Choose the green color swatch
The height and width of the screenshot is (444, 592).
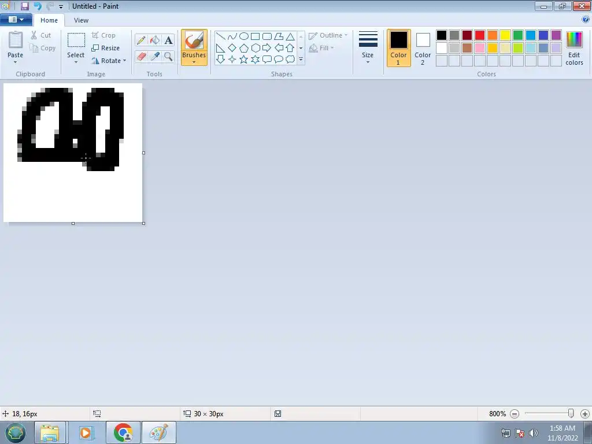click(518, 35)
